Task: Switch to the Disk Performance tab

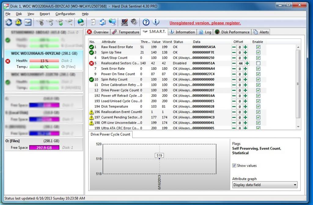Action: tap(232, 32)
